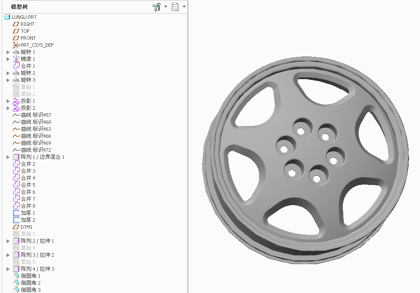Image resolution: width=420 pixels, height=293 pixels.
Task: Expand the 投影 2 feature
Action: (x=8, y=108)
